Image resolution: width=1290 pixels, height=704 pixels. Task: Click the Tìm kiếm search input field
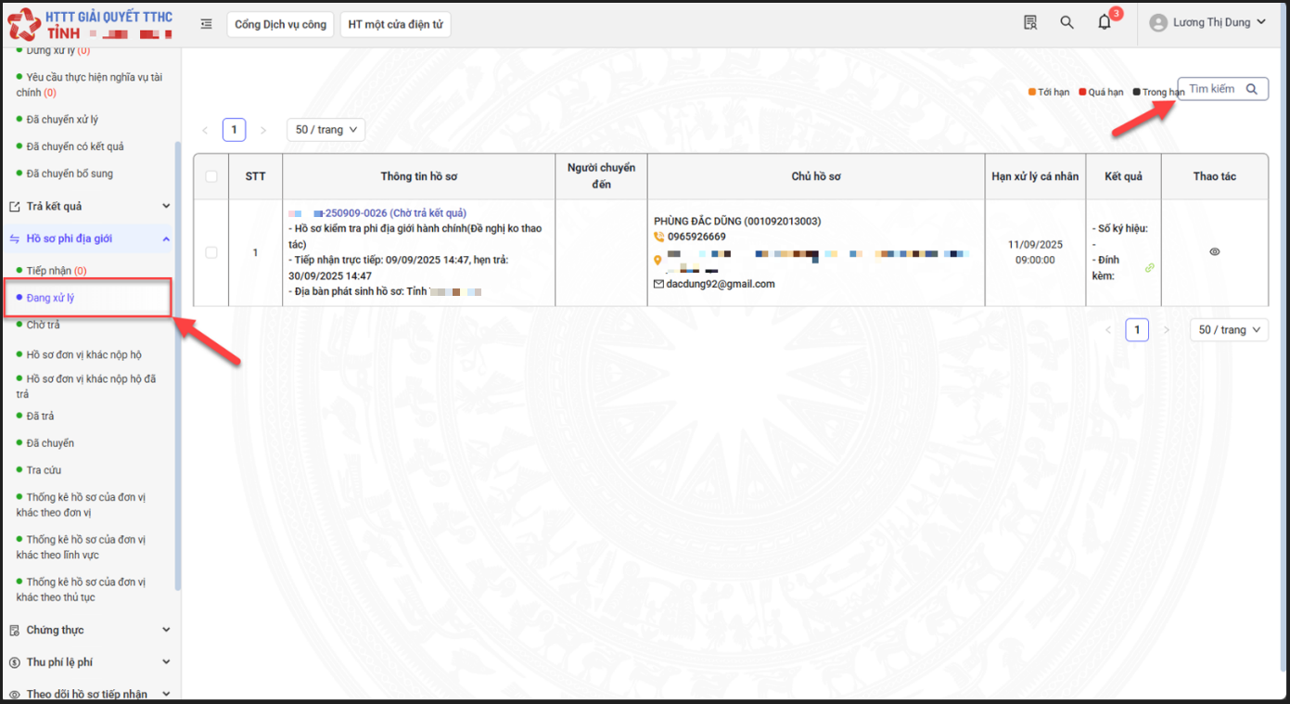pyautogui.click(x=1213, y=89)
